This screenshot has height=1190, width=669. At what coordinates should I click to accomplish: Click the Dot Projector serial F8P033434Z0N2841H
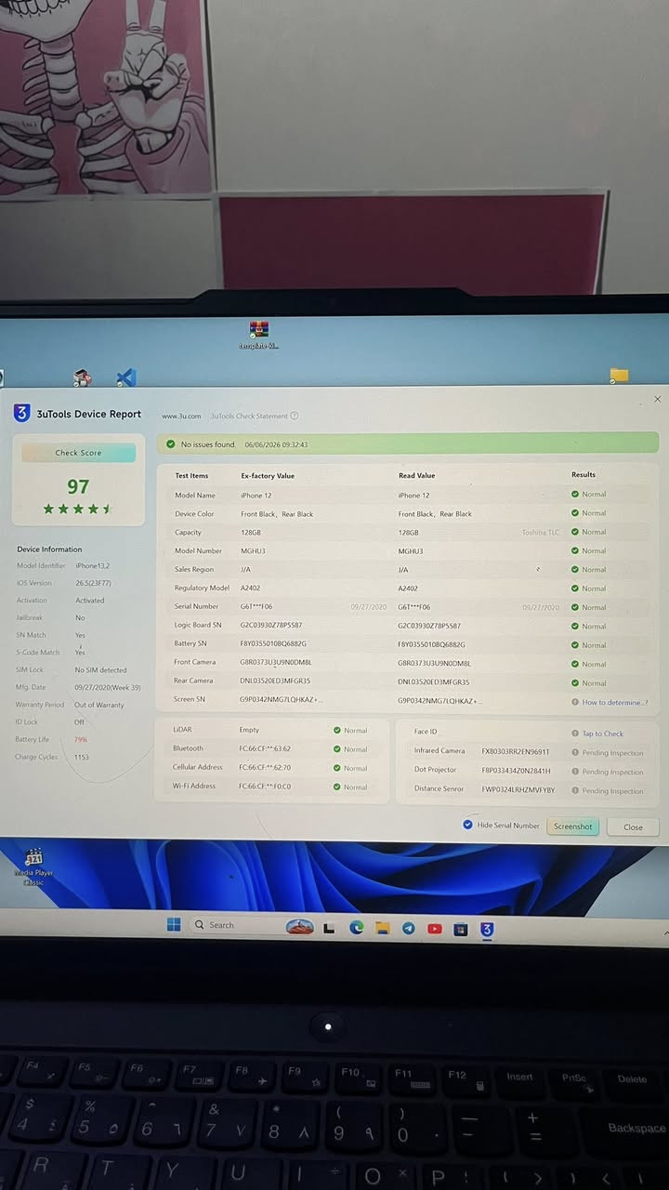(x=516, y=771)
